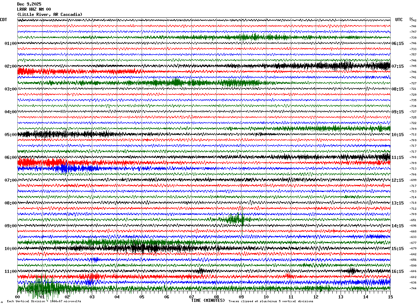The image size is (418, 306).
Task: Click the DC offset value "-757"
Action: coord(413,55)
